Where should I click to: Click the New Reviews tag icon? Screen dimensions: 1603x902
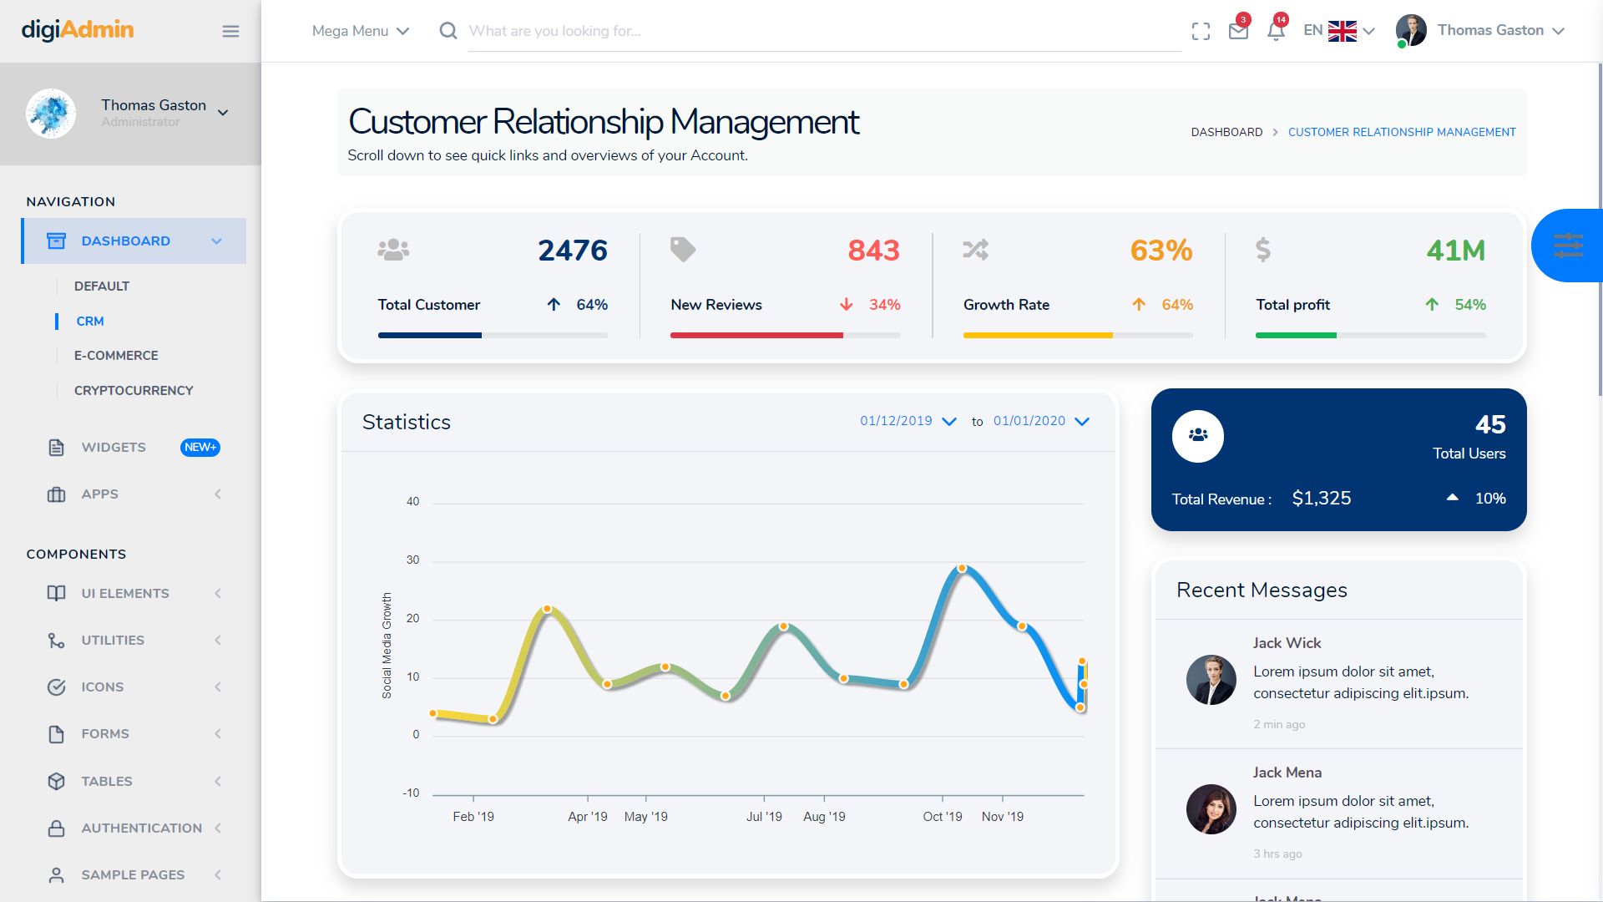coord(683,250)
